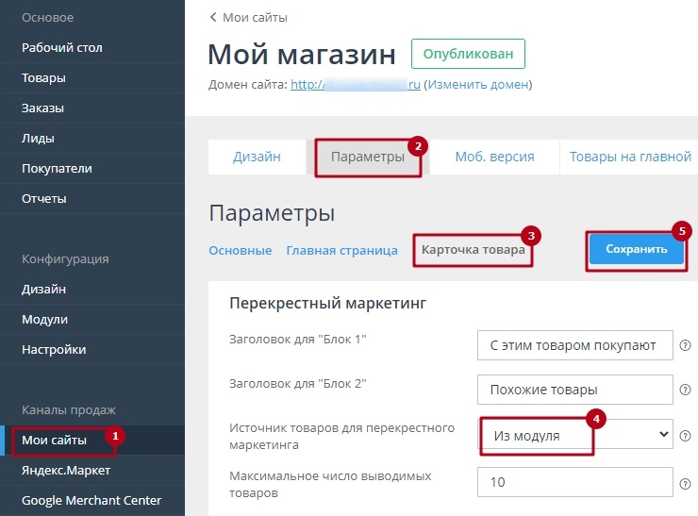Switch to "Дизайн" tab
This screenshot has height=516, width=698.
point(257,157)
